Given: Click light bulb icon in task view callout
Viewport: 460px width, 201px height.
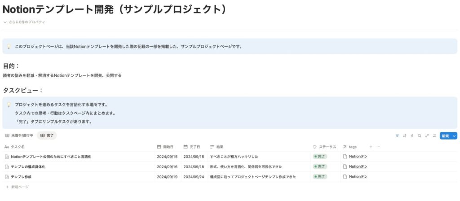Looking at the screenshot, I should (x=9, y=105).
